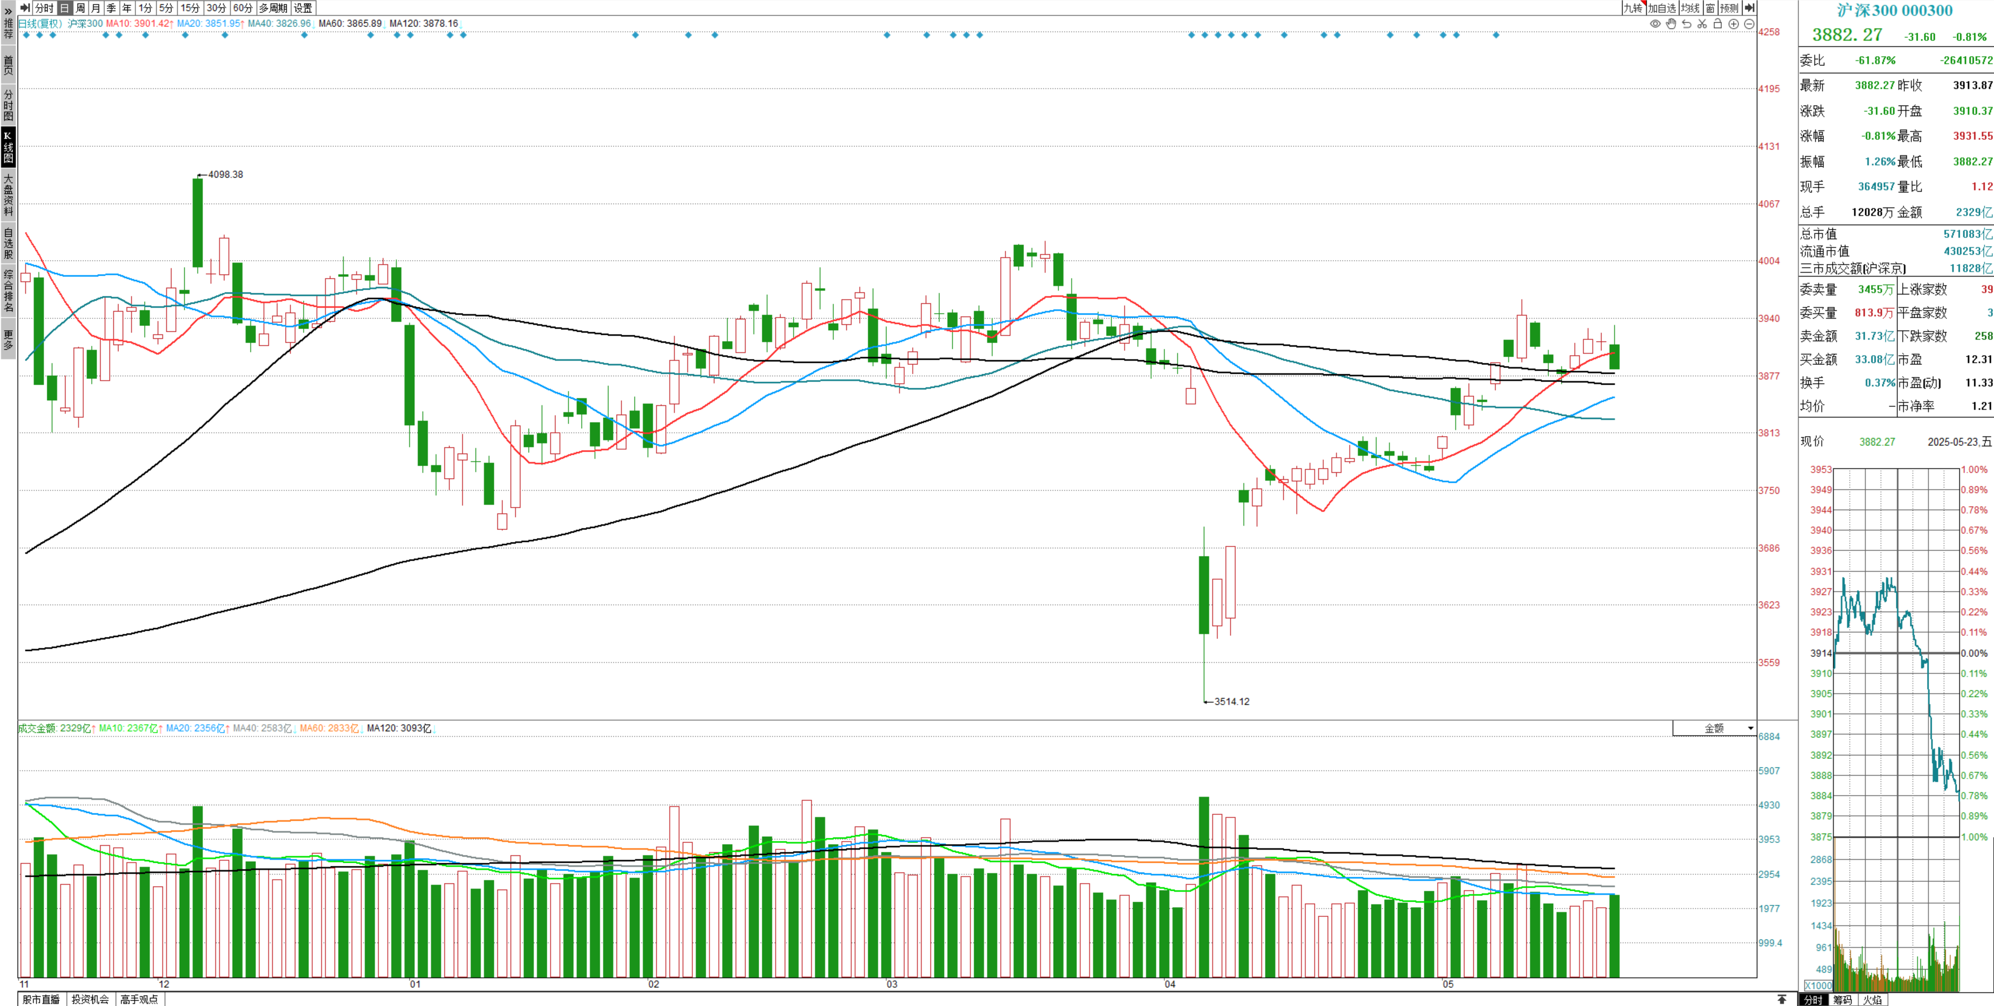This screenshot has height=1006, width=1994.
Task: Zoom out with the minus circle icon
Action: (x=1748, y=24)
